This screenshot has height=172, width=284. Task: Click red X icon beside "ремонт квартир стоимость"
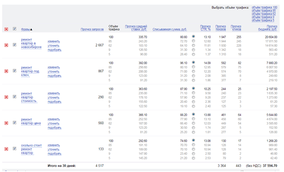tap(6, 97)
